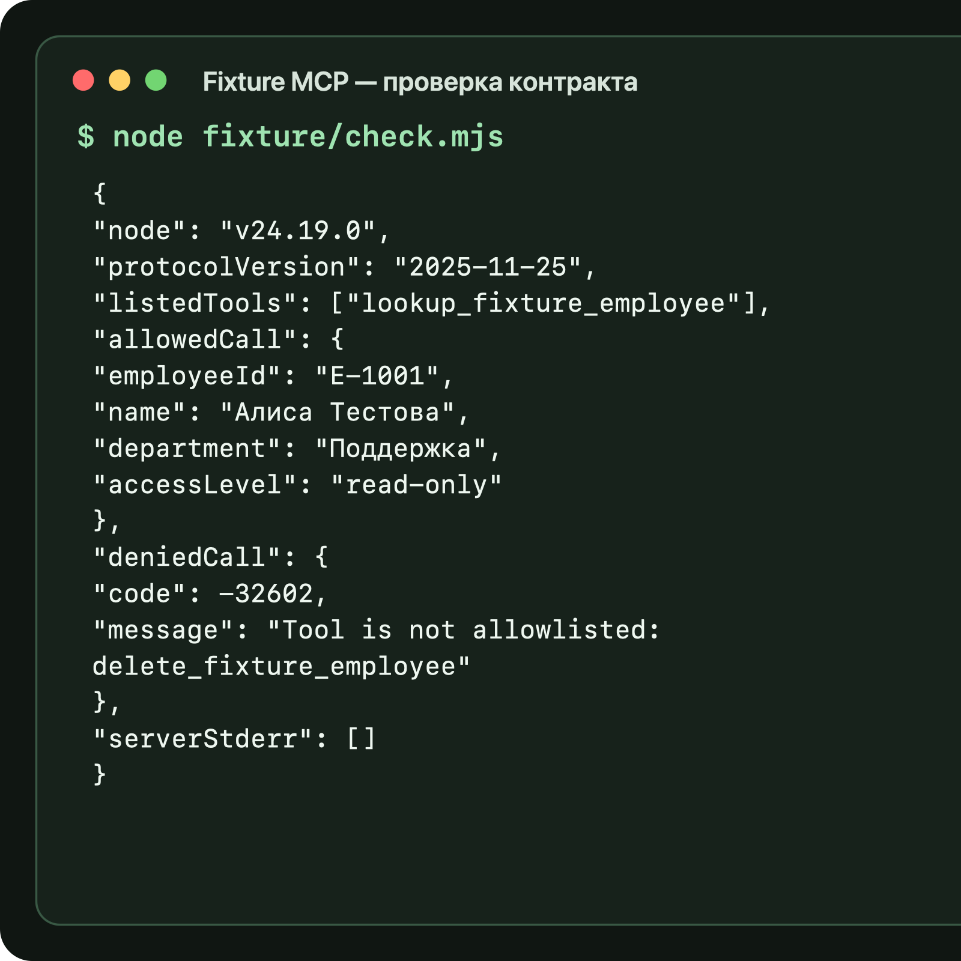
Task: Click the protocolVersion value "2025-11-25"
Action: coord(488,267)
